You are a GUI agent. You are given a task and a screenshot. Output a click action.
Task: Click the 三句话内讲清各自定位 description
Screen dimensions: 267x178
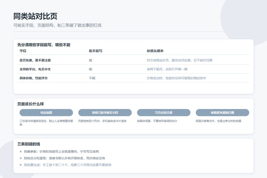tap(46, 123)
